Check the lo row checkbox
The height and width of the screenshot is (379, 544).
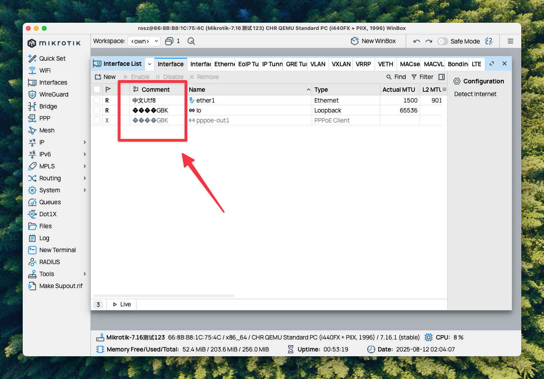tap(97, 110)
